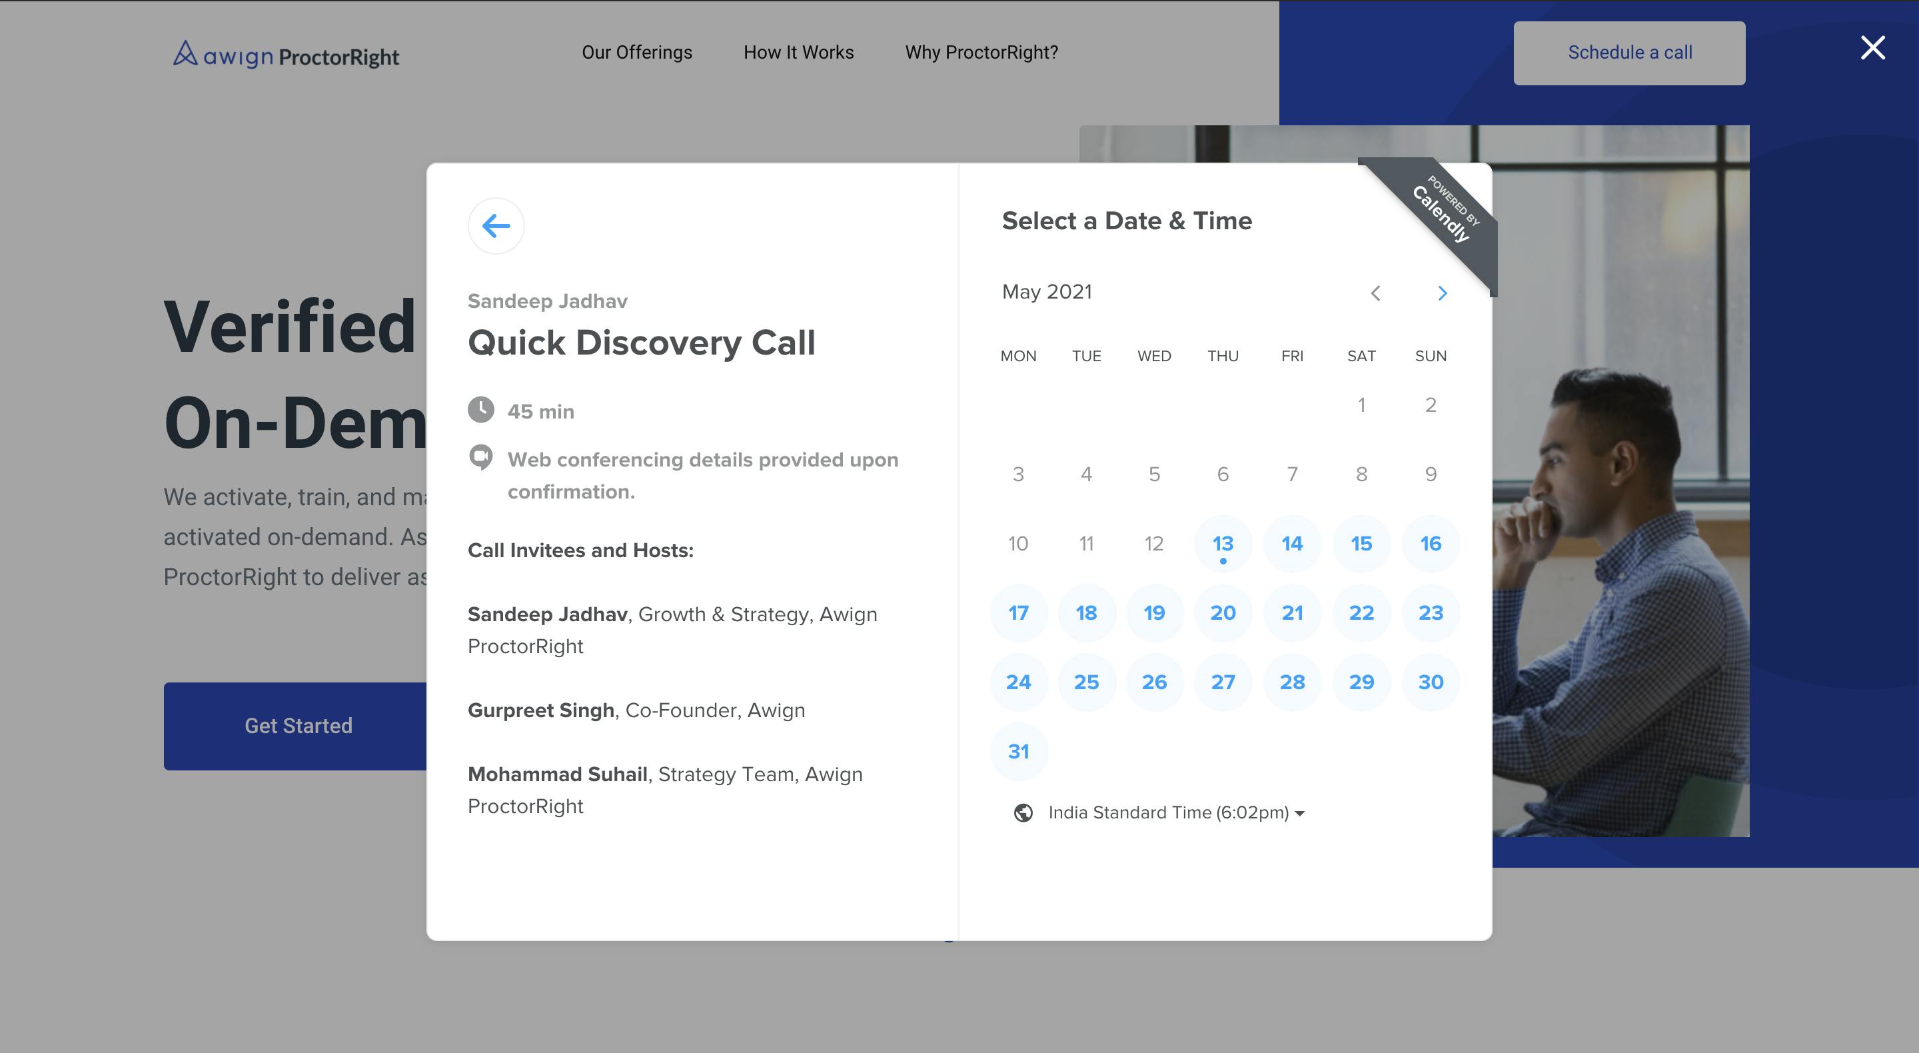This screenshot has width=1919, height=1053.
Task: Click the Sandeep Jadhav host name above title
Action: click(x=548, y=301)
